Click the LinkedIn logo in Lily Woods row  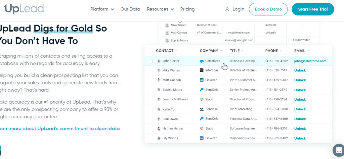[202, 138]
